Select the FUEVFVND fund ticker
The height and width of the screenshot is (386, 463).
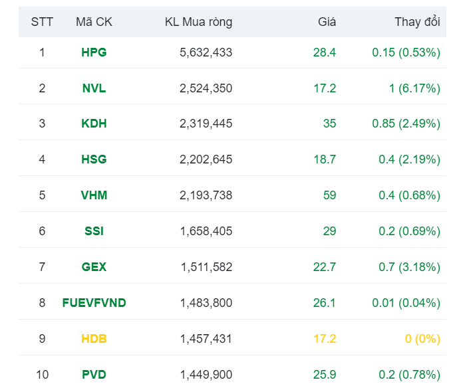click(94, 303)
